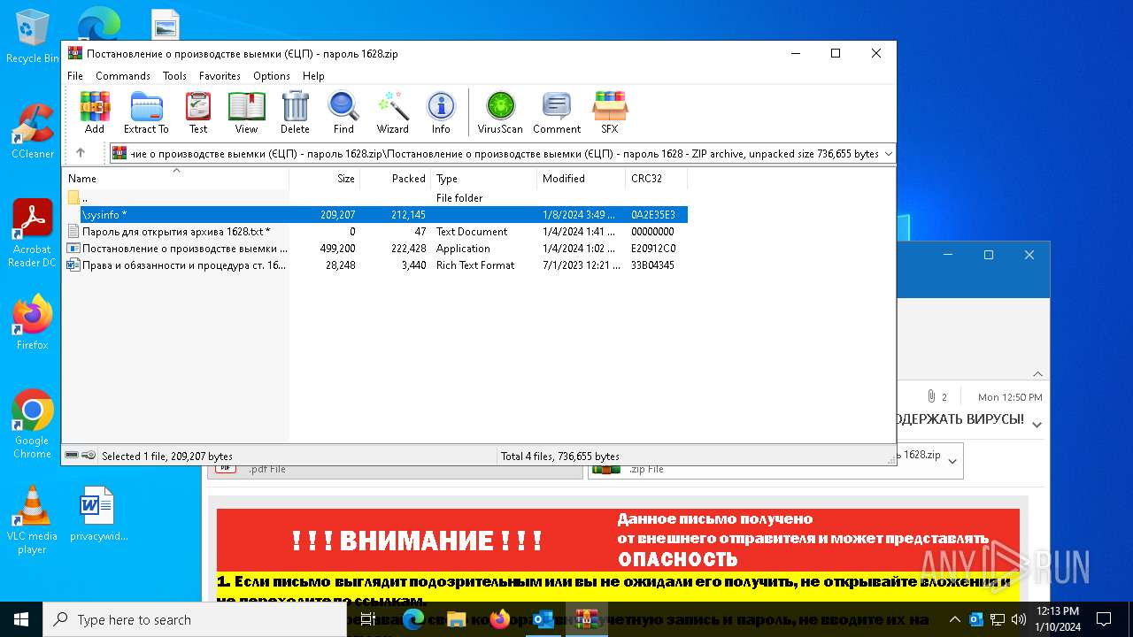Open the View toolbar button
Screen dimensions: 1133x637
click(x=246, y=112)
